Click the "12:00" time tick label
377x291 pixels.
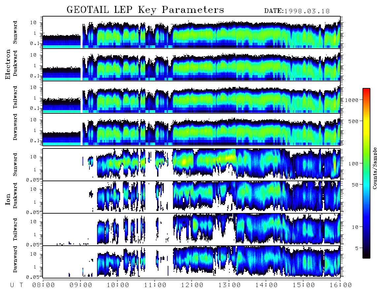click(192, 285)
